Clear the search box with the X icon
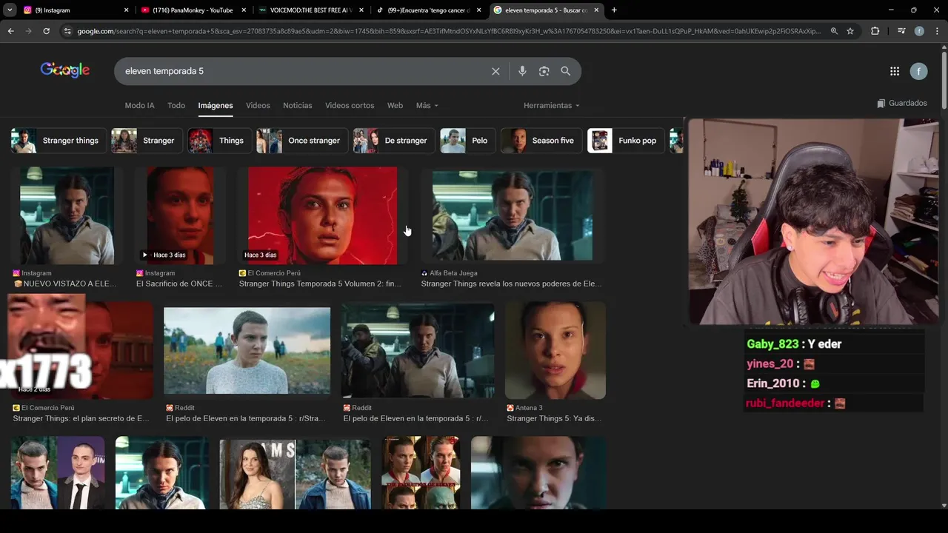The width and height of the screenshot is (948, 533). coord(495,71)
